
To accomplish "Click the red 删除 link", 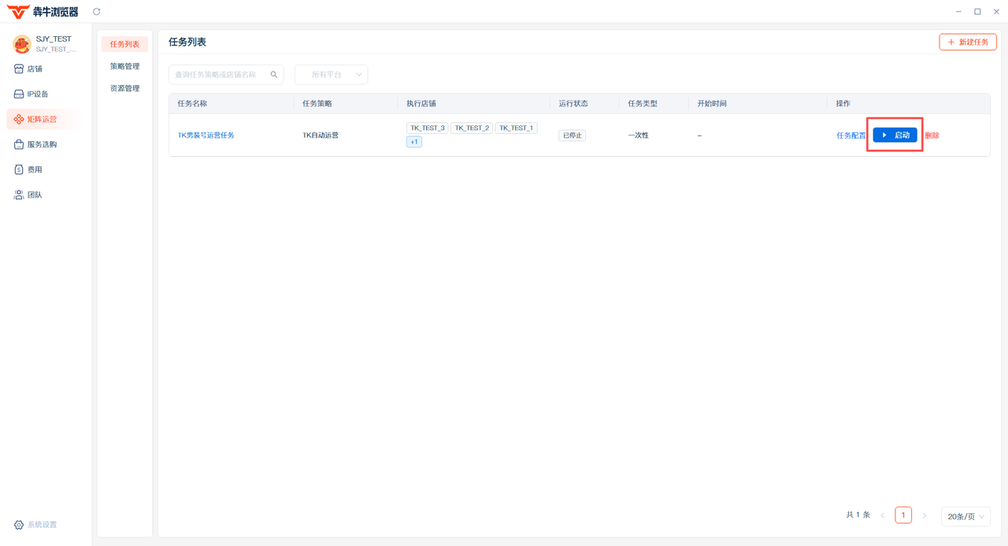I will pyautogui.click(x=932, y=136).
